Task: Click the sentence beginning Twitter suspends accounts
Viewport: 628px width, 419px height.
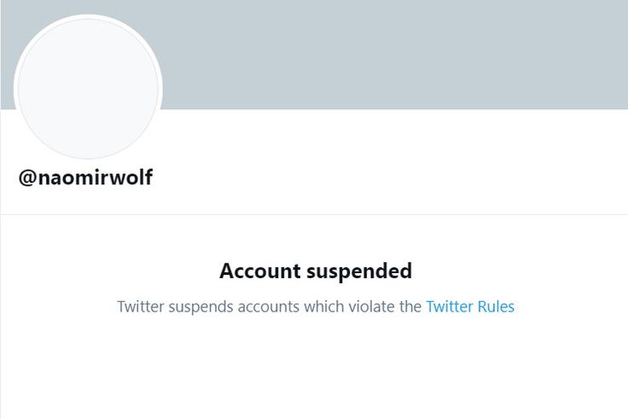Action: [x=316, y=306]
